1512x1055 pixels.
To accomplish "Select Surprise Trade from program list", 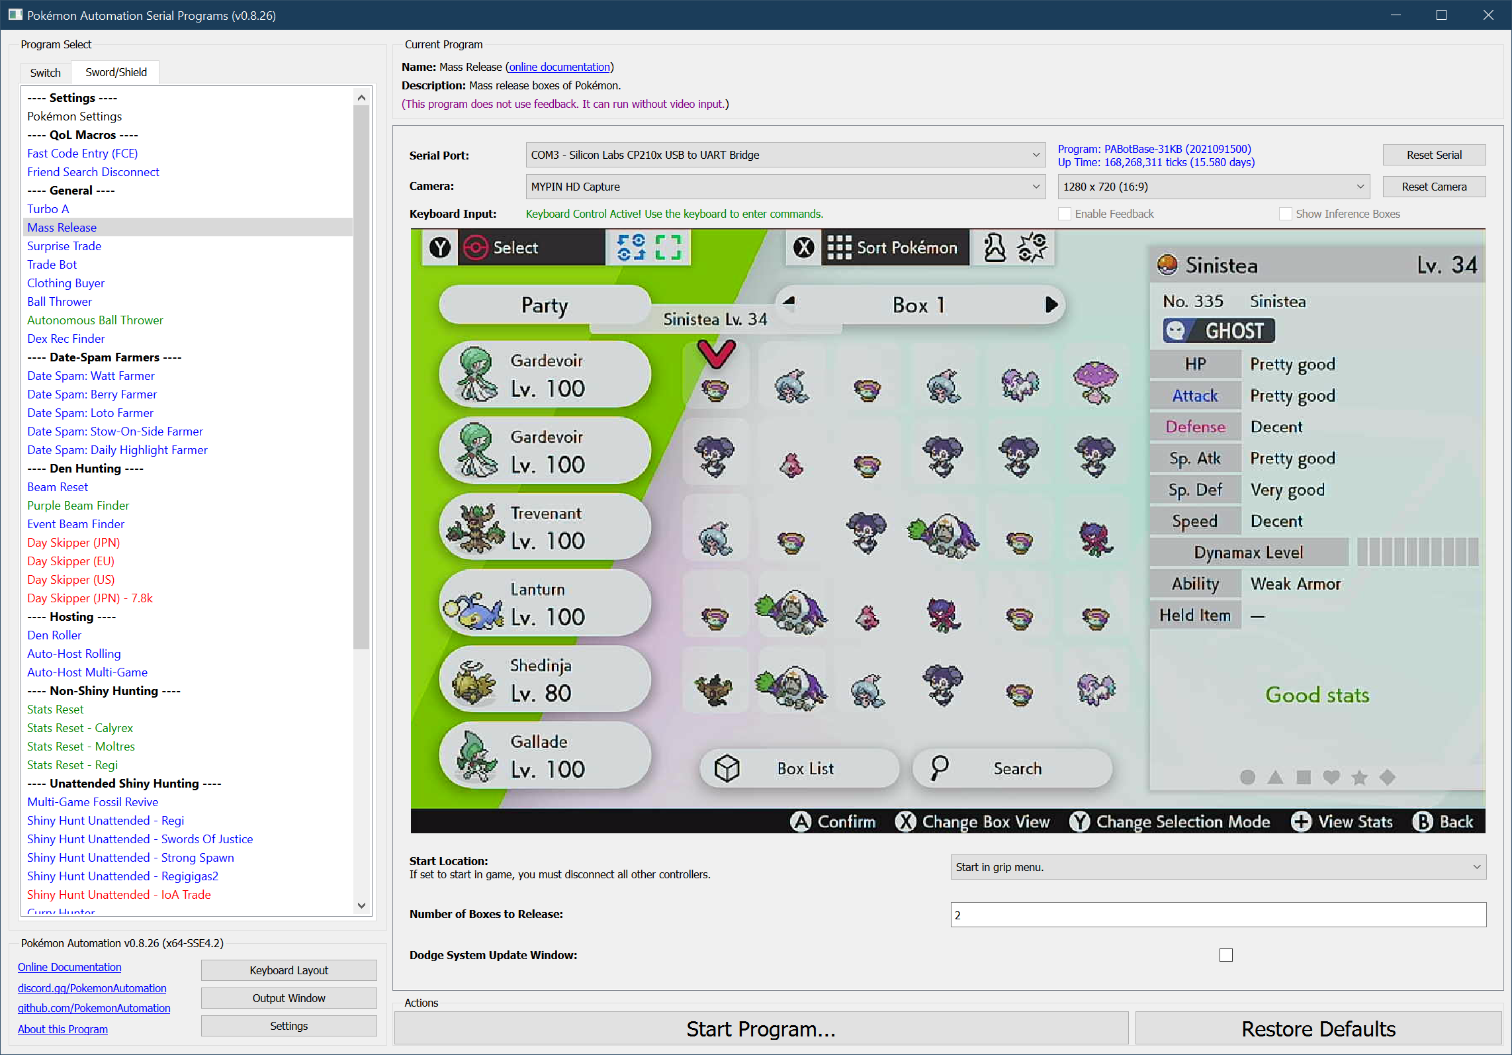I will [x=64, y=246].
